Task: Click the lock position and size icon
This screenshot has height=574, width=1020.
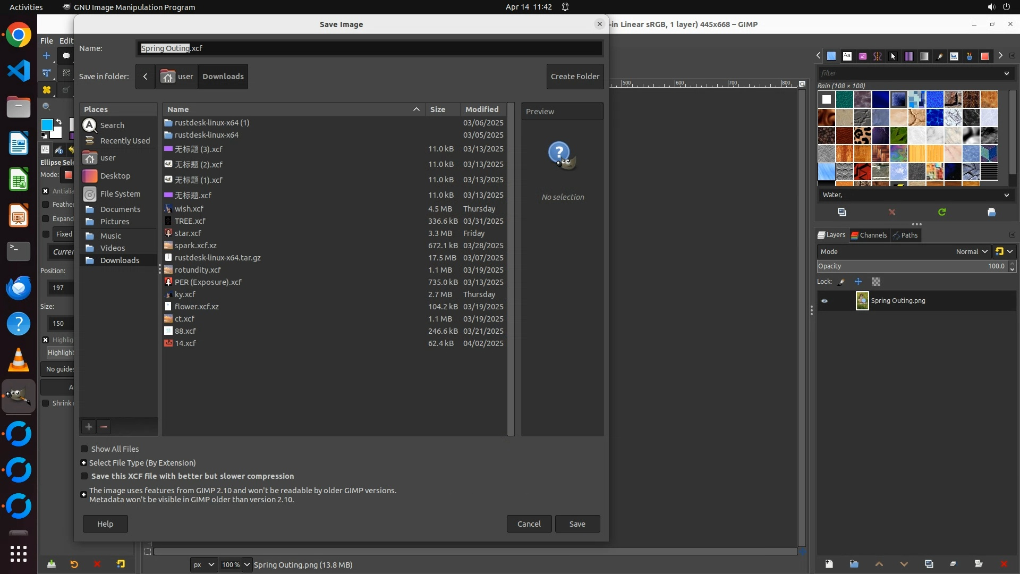Action: coord(858,282)
